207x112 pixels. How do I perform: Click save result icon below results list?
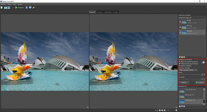(182, 106)
